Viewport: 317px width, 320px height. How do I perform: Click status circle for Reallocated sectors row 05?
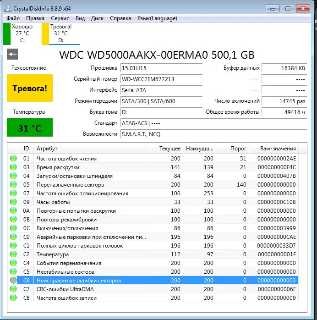pos(13,185)
